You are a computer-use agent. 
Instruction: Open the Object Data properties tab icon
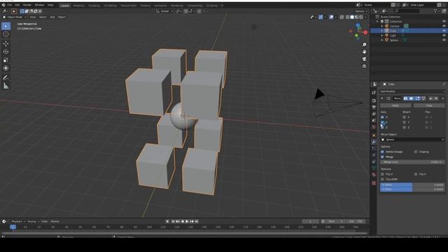(x=374, y=168)
